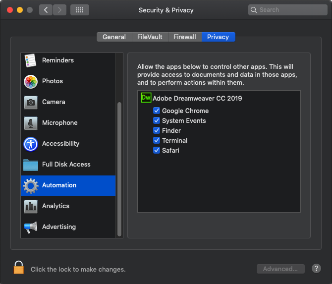
Task: Click the sidebar list scrollbar
Action: click(119, 169)
